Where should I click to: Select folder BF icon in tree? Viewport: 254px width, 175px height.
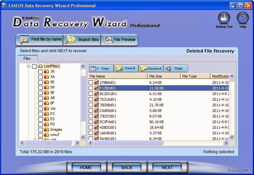pos(46,103)
